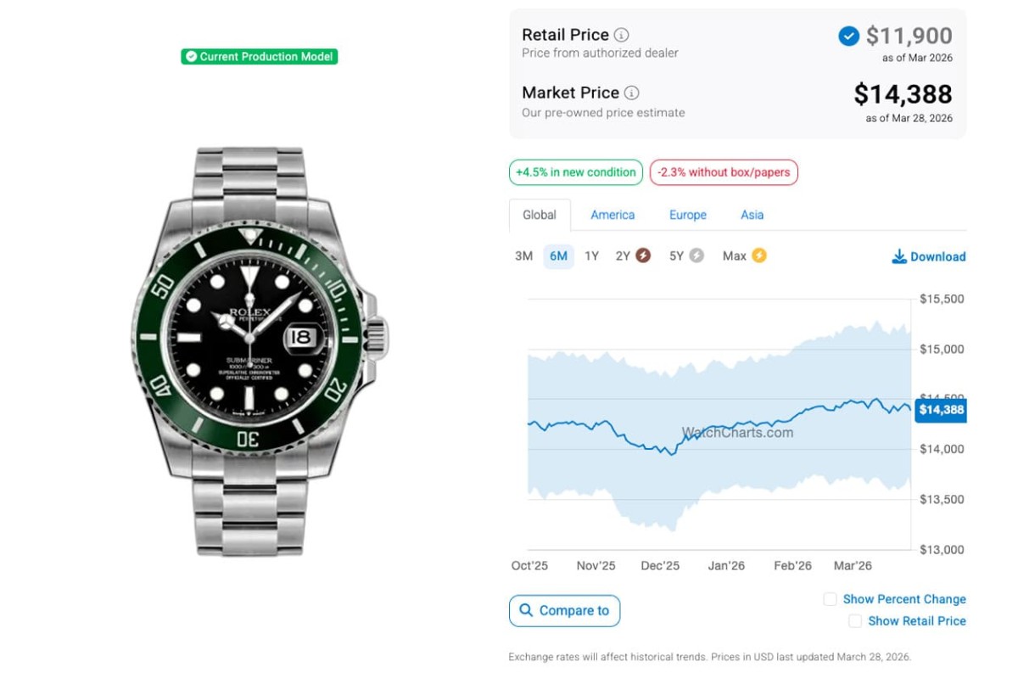Screen dimensions: 1018x673
Task: Switch chart range to 1Y
Action: (x=591, y=255)
